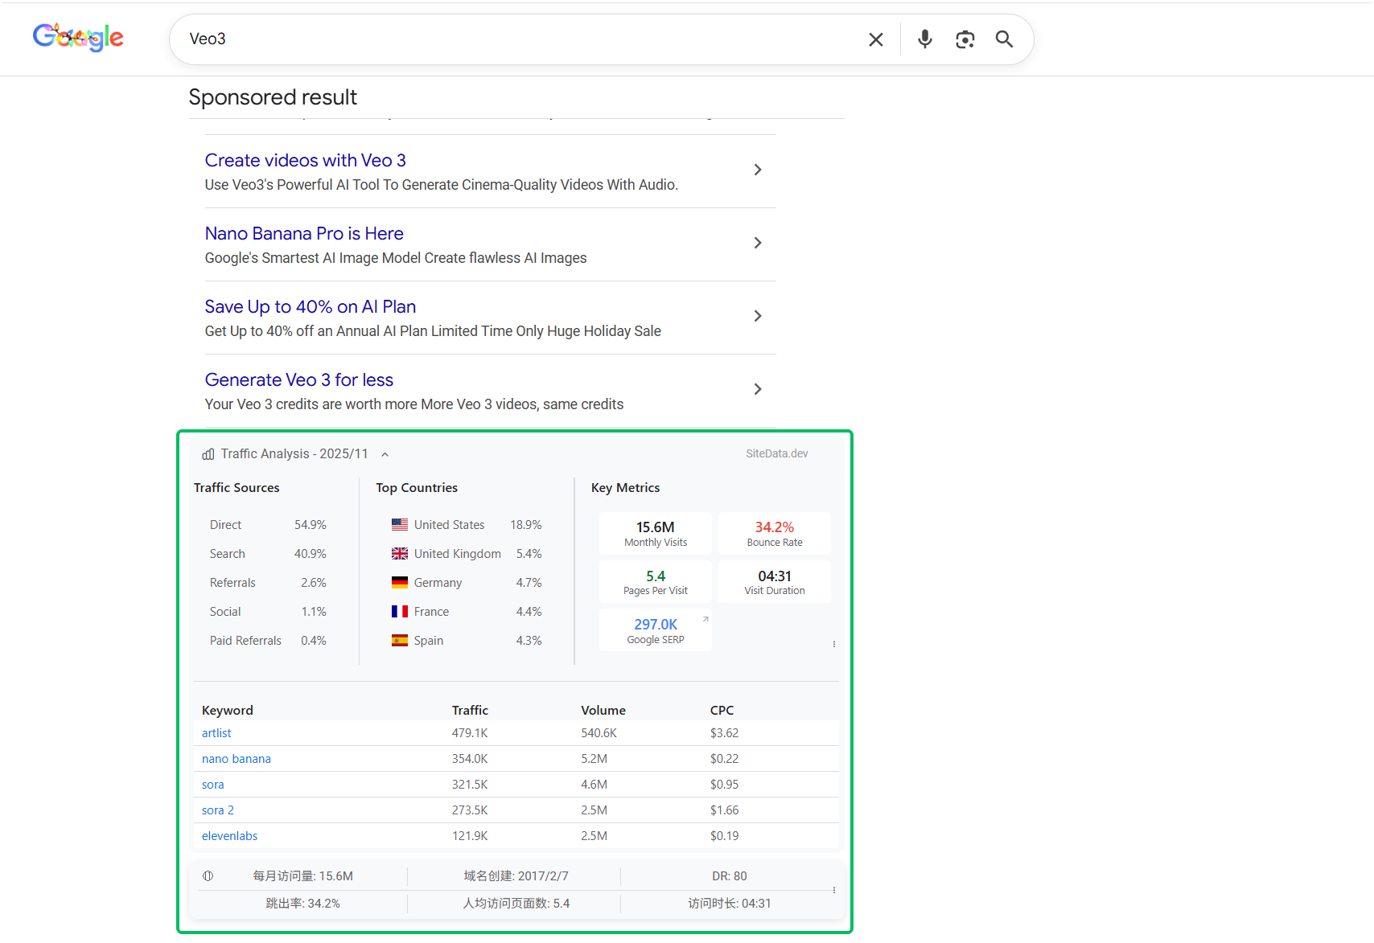Click the sora 2 keyword link

tap(218, 810)
